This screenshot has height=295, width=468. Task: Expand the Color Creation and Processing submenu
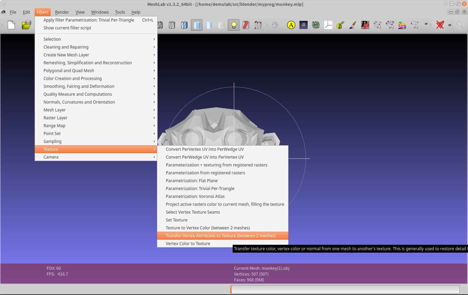96,78
